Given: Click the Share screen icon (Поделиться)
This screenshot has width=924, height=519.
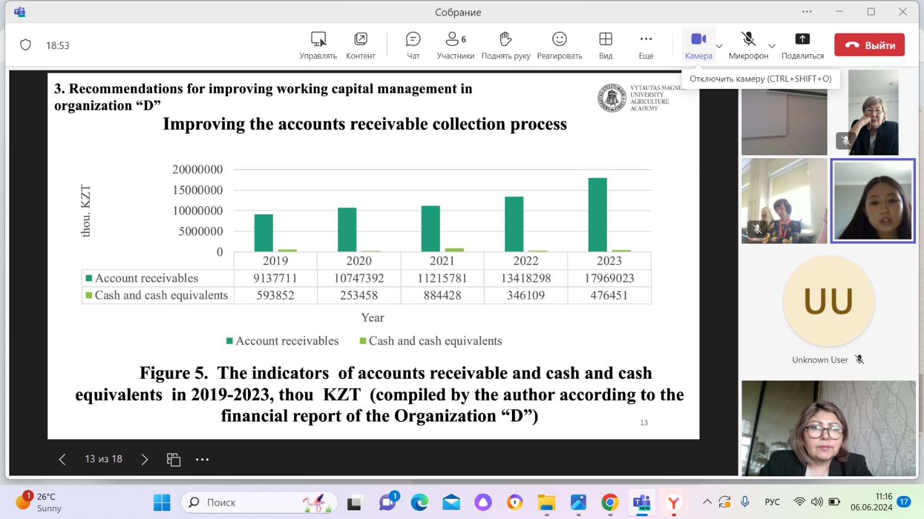Looking at the screenshot, I should tap(802, 45).
